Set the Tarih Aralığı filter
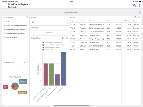Image resolution: width=143 pixels, height=107 pixels. coord(49,32)
